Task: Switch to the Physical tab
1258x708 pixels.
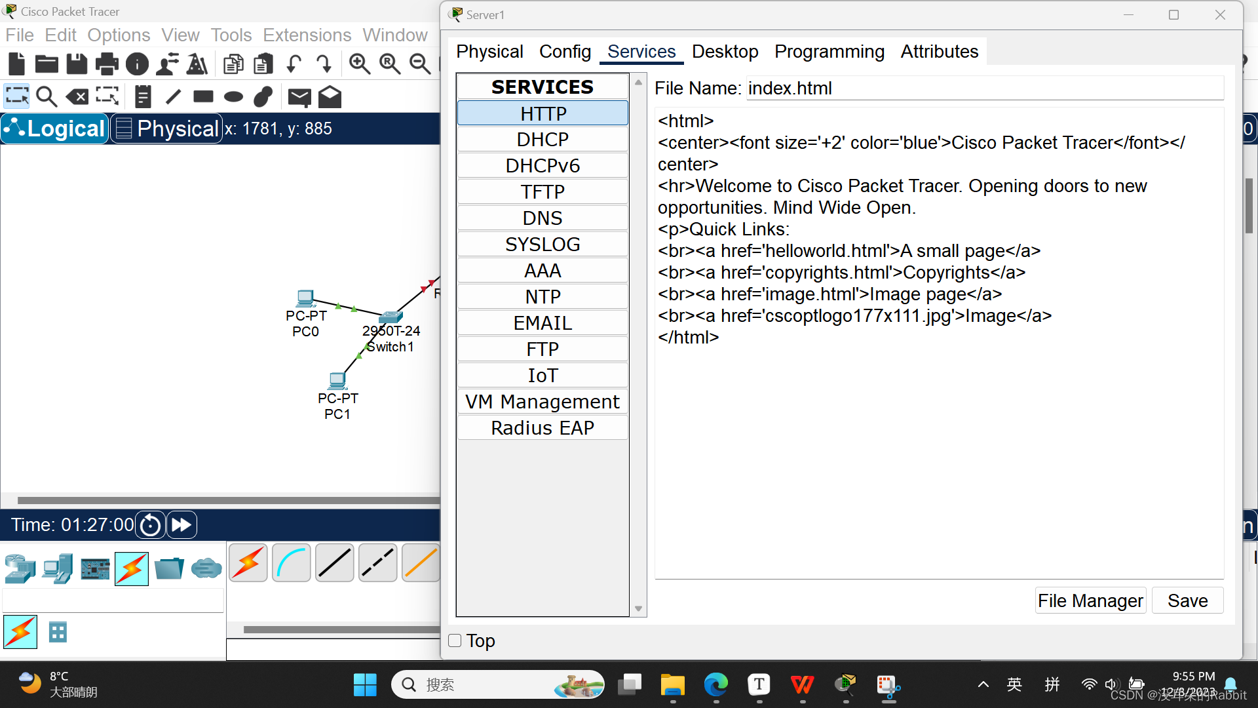Action: click(x=490, y=51)
